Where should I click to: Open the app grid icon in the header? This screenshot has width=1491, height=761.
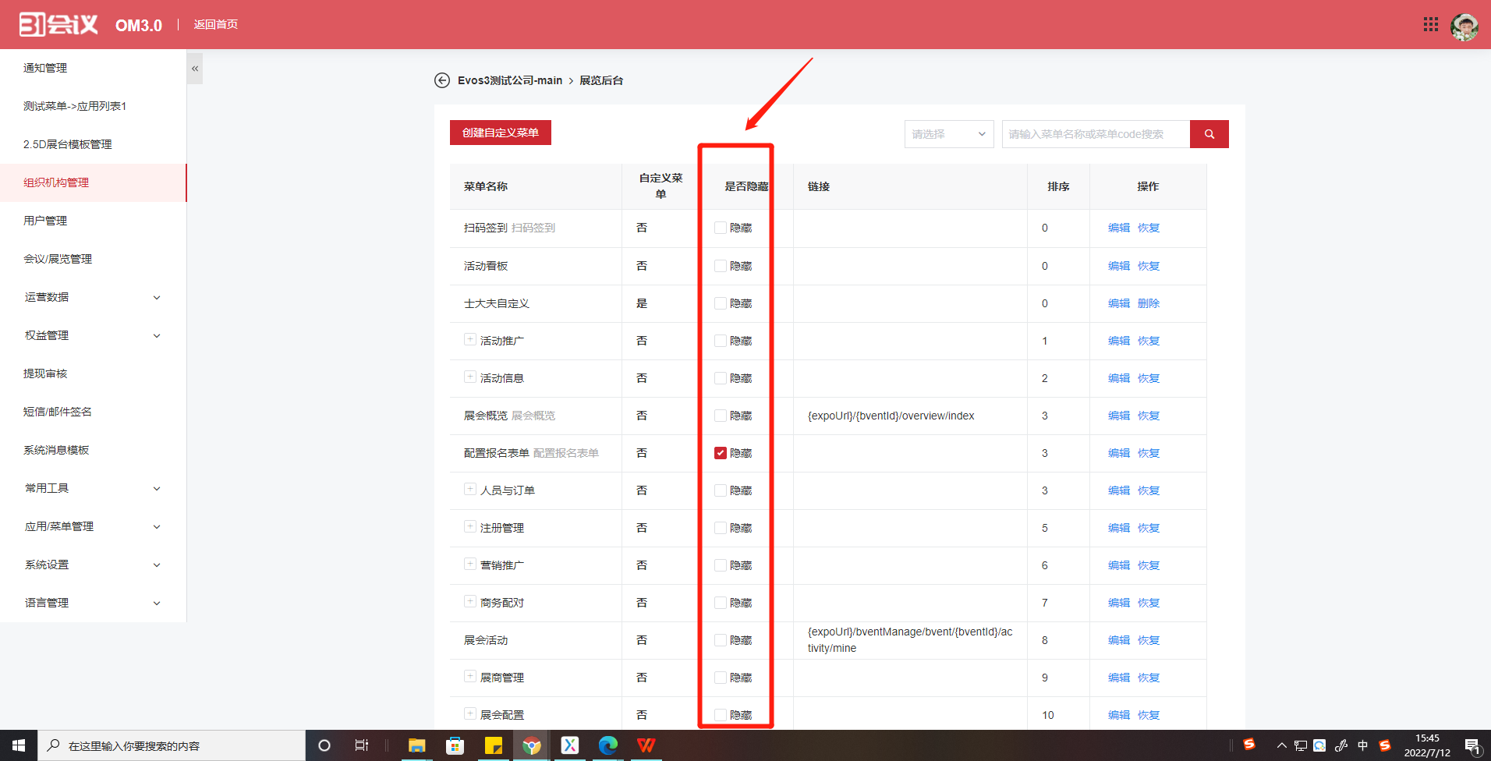pyautogui.click(x=1430, y=24)
